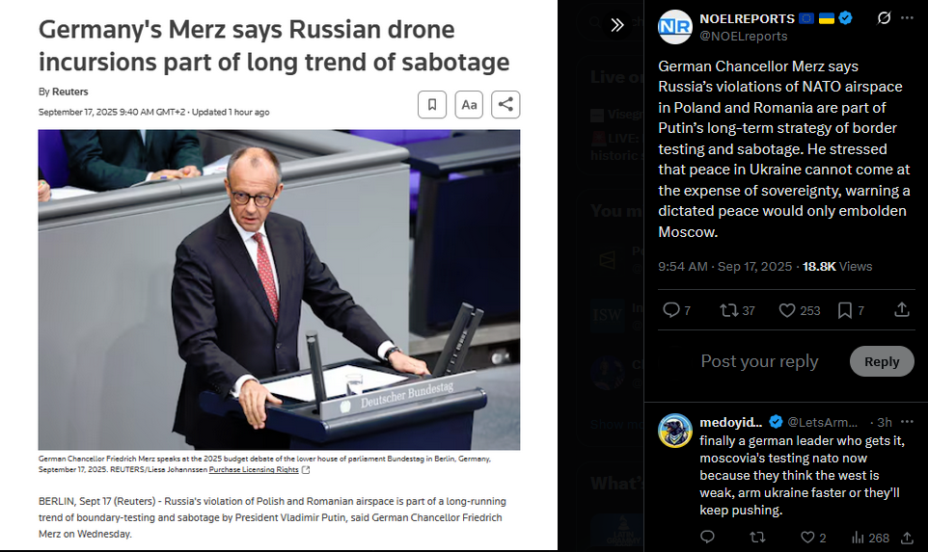Image resolution: width=928 pixels, height=552 pixels.
Task: Reply icon showing 7 comments
Action: [x=676, y=310]
